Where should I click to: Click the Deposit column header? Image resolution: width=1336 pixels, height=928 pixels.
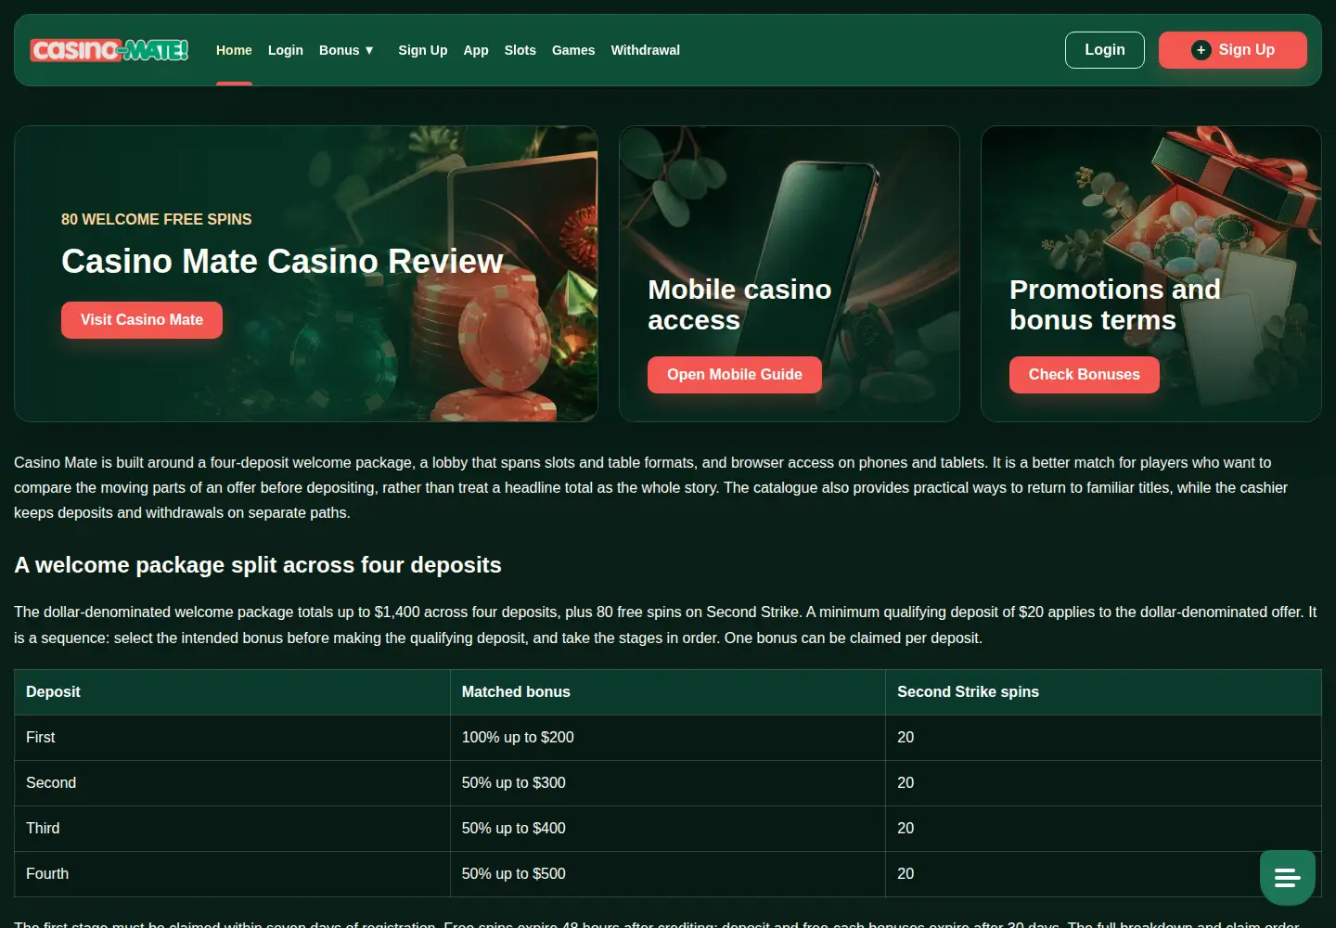[x=232, y=692]
